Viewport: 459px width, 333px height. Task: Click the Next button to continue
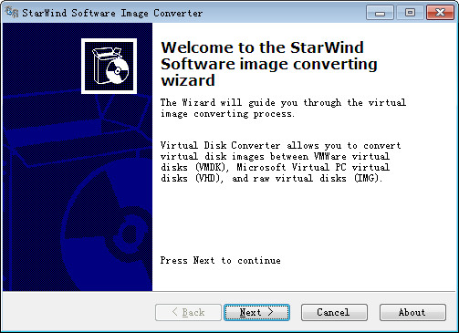pos(256,312)
